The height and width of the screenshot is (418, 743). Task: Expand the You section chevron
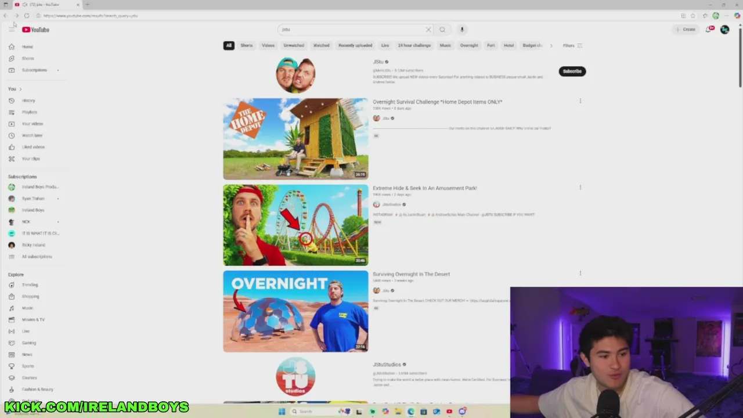pyautogui.click(x=20, y=89)
